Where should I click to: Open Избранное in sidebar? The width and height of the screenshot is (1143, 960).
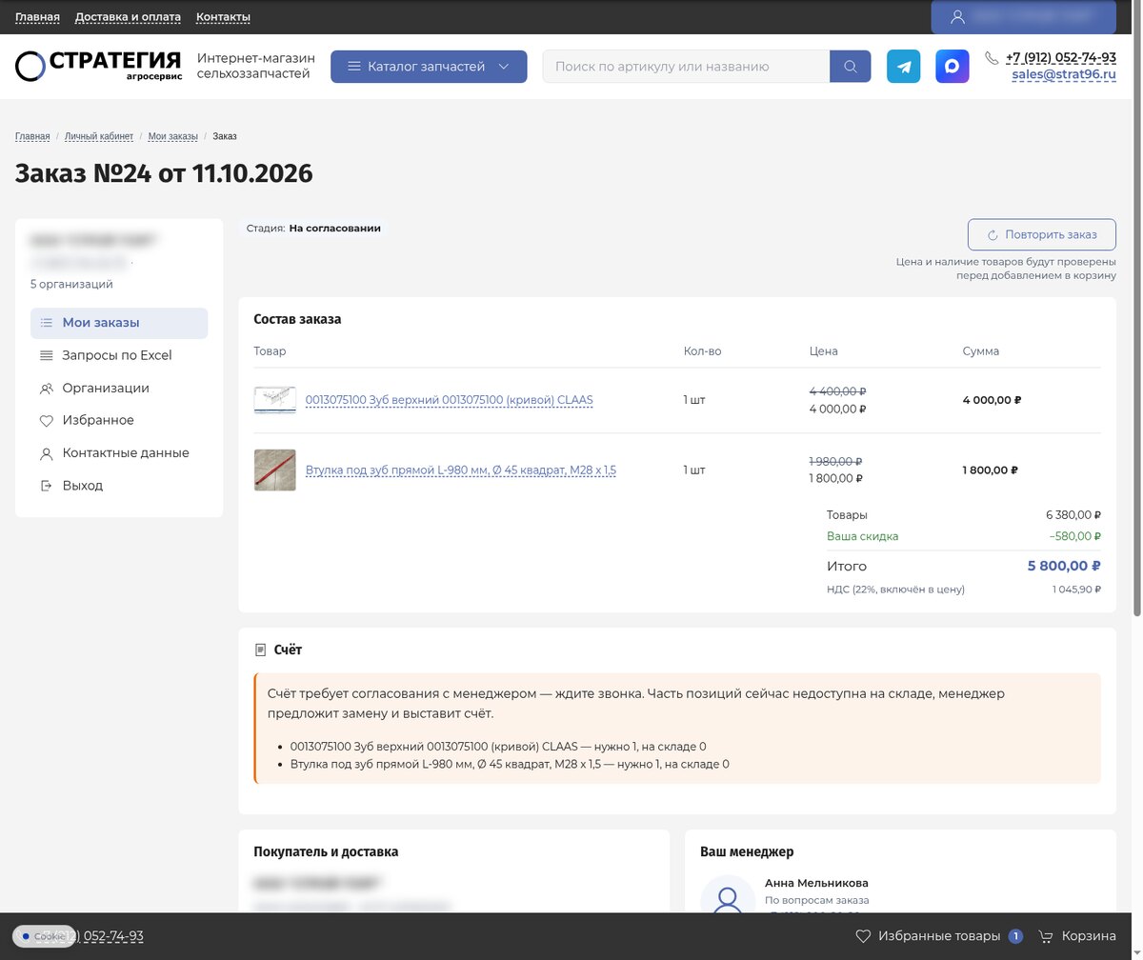point(119,420)
